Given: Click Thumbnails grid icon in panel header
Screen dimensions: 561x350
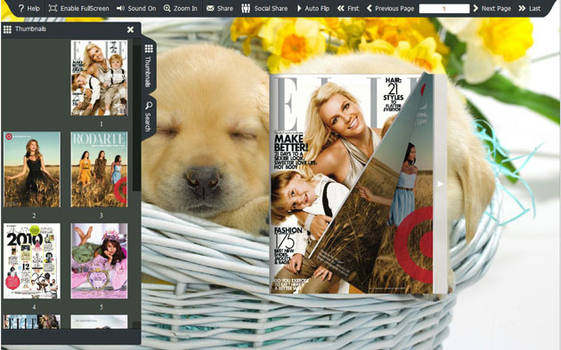Looking at the screenshot, I should 7,29.
